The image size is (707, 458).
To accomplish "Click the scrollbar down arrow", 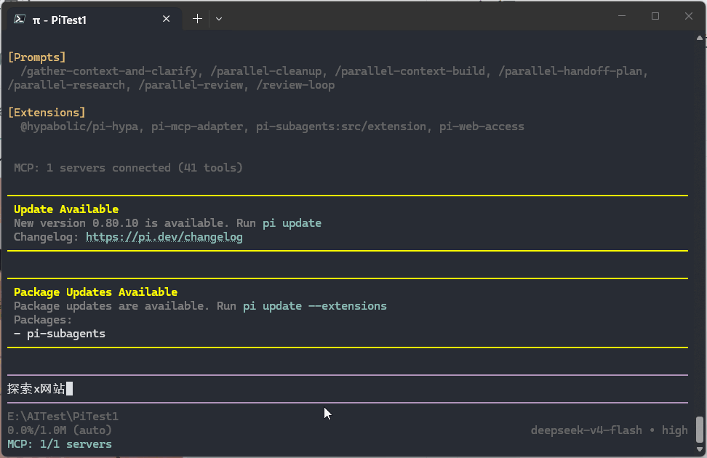I will pos(699,449).
